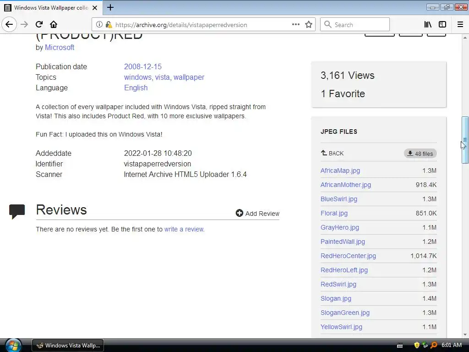Click the vertical scrollbar thumb
This screenshot has height=352, width=469.
point(465,140)
